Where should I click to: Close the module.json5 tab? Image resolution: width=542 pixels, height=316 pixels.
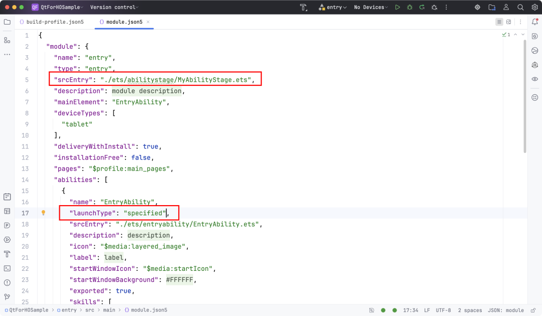[x=148, y=22]
